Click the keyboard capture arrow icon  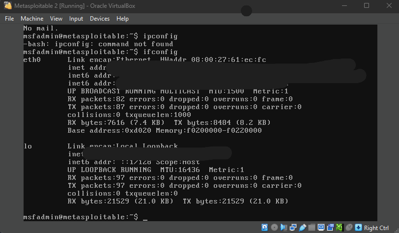pyautogui.click(x=359, y=228)
